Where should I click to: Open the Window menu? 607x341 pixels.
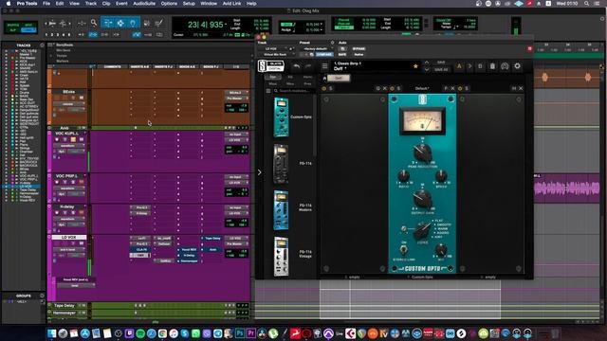point(209,4)
